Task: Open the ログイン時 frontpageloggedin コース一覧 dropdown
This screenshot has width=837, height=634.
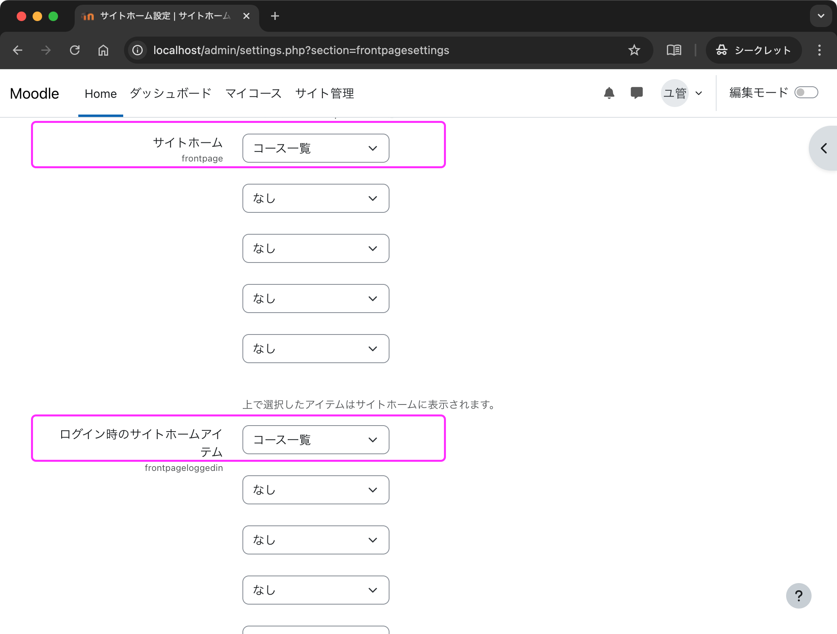Action: 316,440
